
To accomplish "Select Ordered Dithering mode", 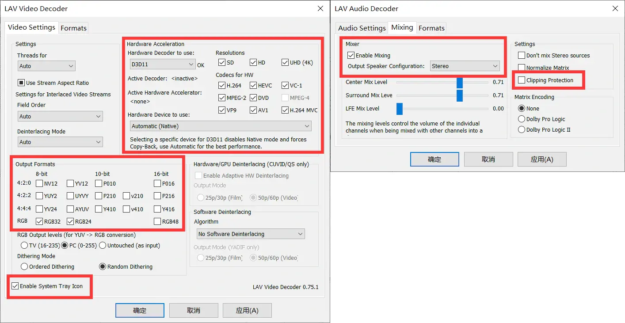I will point(24,266).
